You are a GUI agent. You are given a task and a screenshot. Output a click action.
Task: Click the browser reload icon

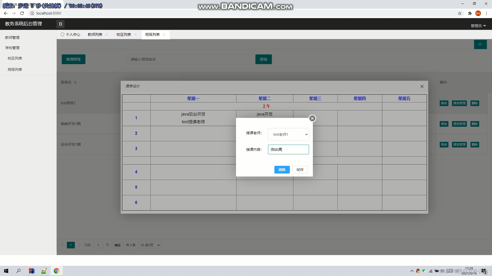(x=22, y=13)
